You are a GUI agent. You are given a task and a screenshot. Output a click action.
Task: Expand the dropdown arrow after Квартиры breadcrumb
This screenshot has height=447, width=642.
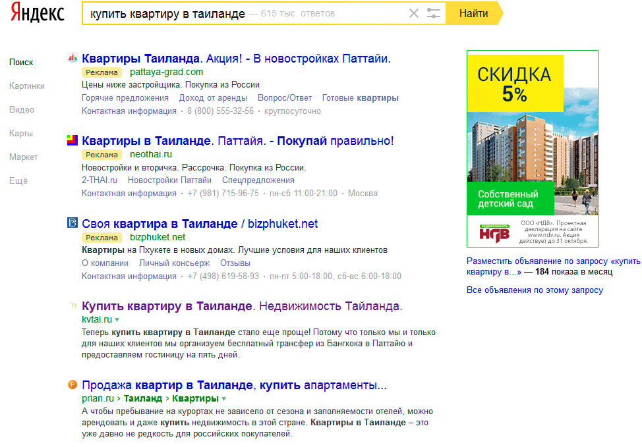(x=224, y=399)
